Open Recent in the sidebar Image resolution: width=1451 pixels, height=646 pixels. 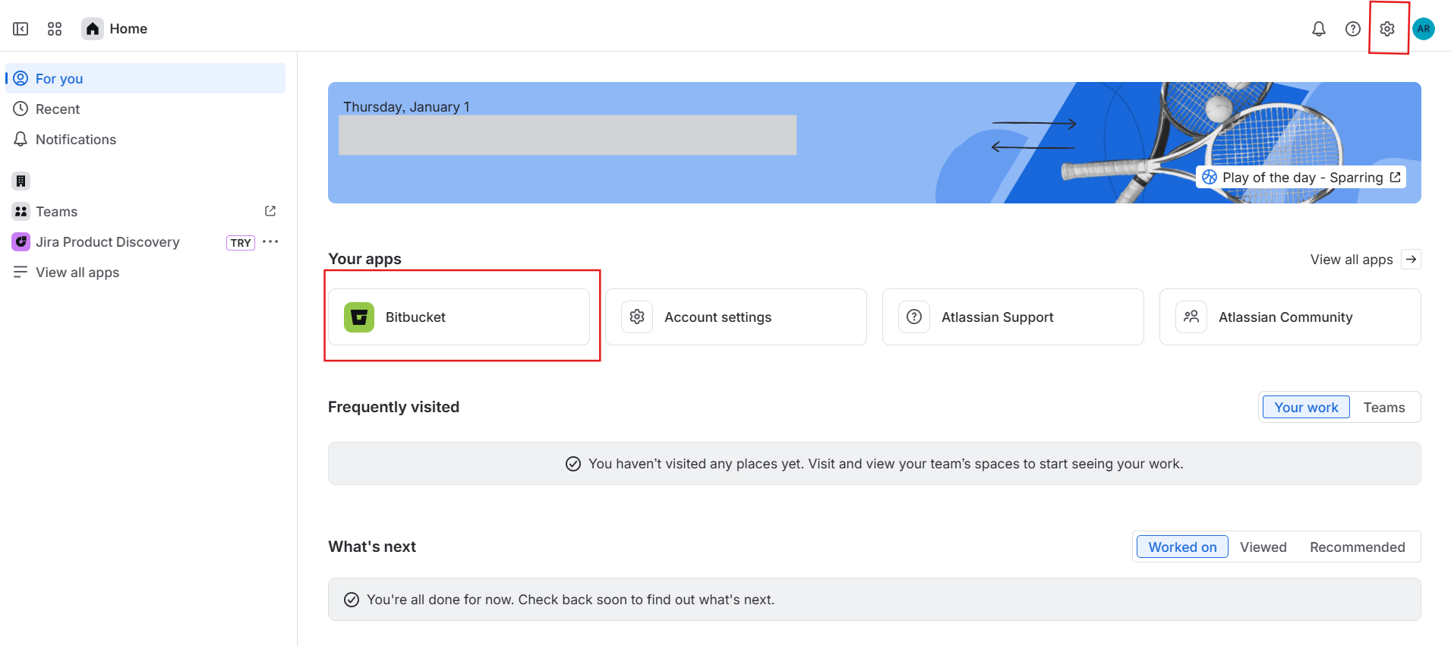point(58,109)
